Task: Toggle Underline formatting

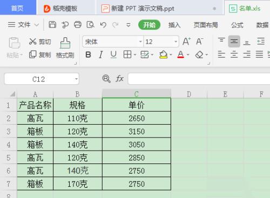Action: (113, 54)
